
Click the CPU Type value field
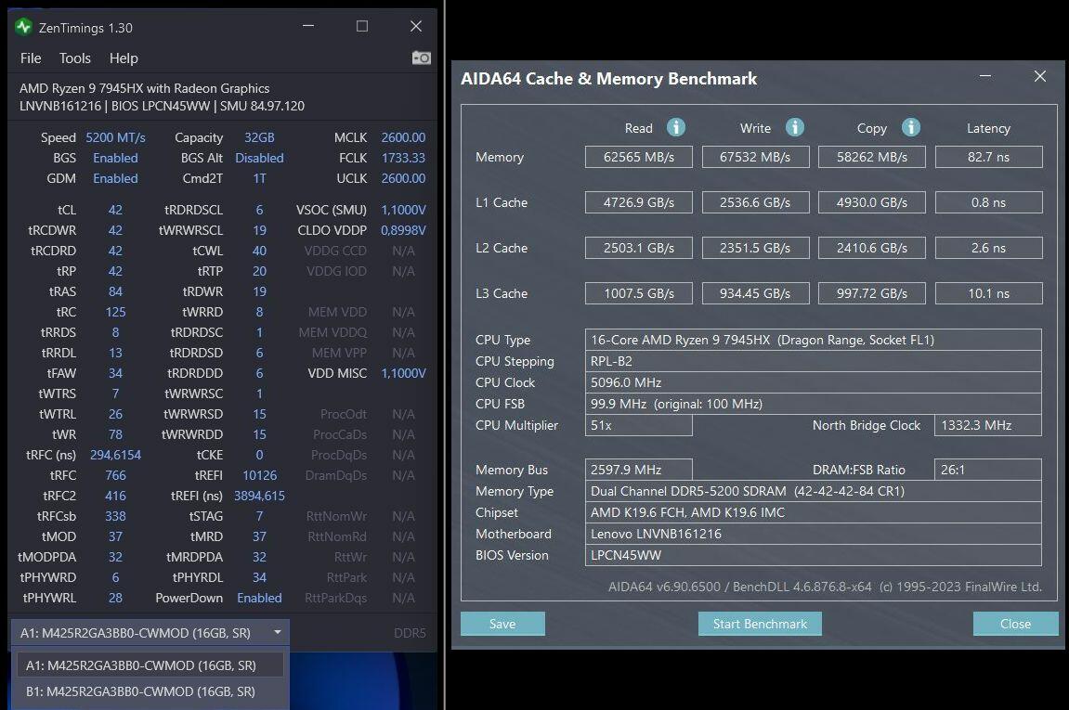[813, 340]
